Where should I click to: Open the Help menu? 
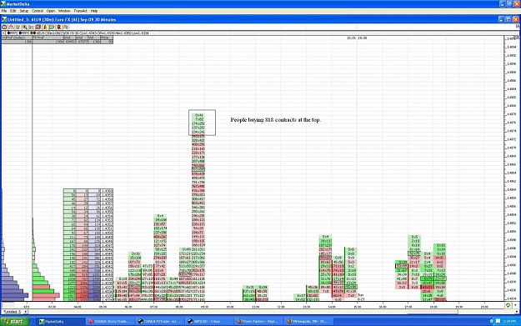tap(94, 11)
